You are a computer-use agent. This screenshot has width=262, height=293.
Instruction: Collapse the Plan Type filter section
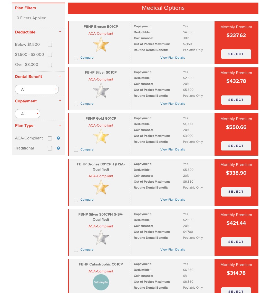coord(60,126)
